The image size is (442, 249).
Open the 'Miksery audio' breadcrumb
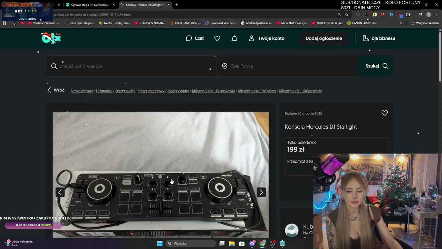click(x=178, y=91)
